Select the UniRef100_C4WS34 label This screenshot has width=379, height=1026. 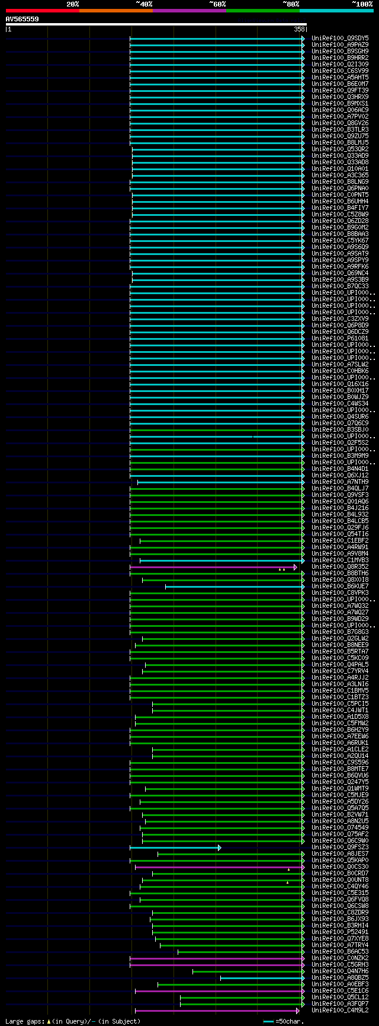(340, 403)
